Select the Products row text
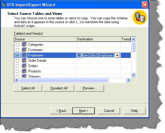Image resolution: width=165 pixels, height=133 pixels. pos(34,71)
